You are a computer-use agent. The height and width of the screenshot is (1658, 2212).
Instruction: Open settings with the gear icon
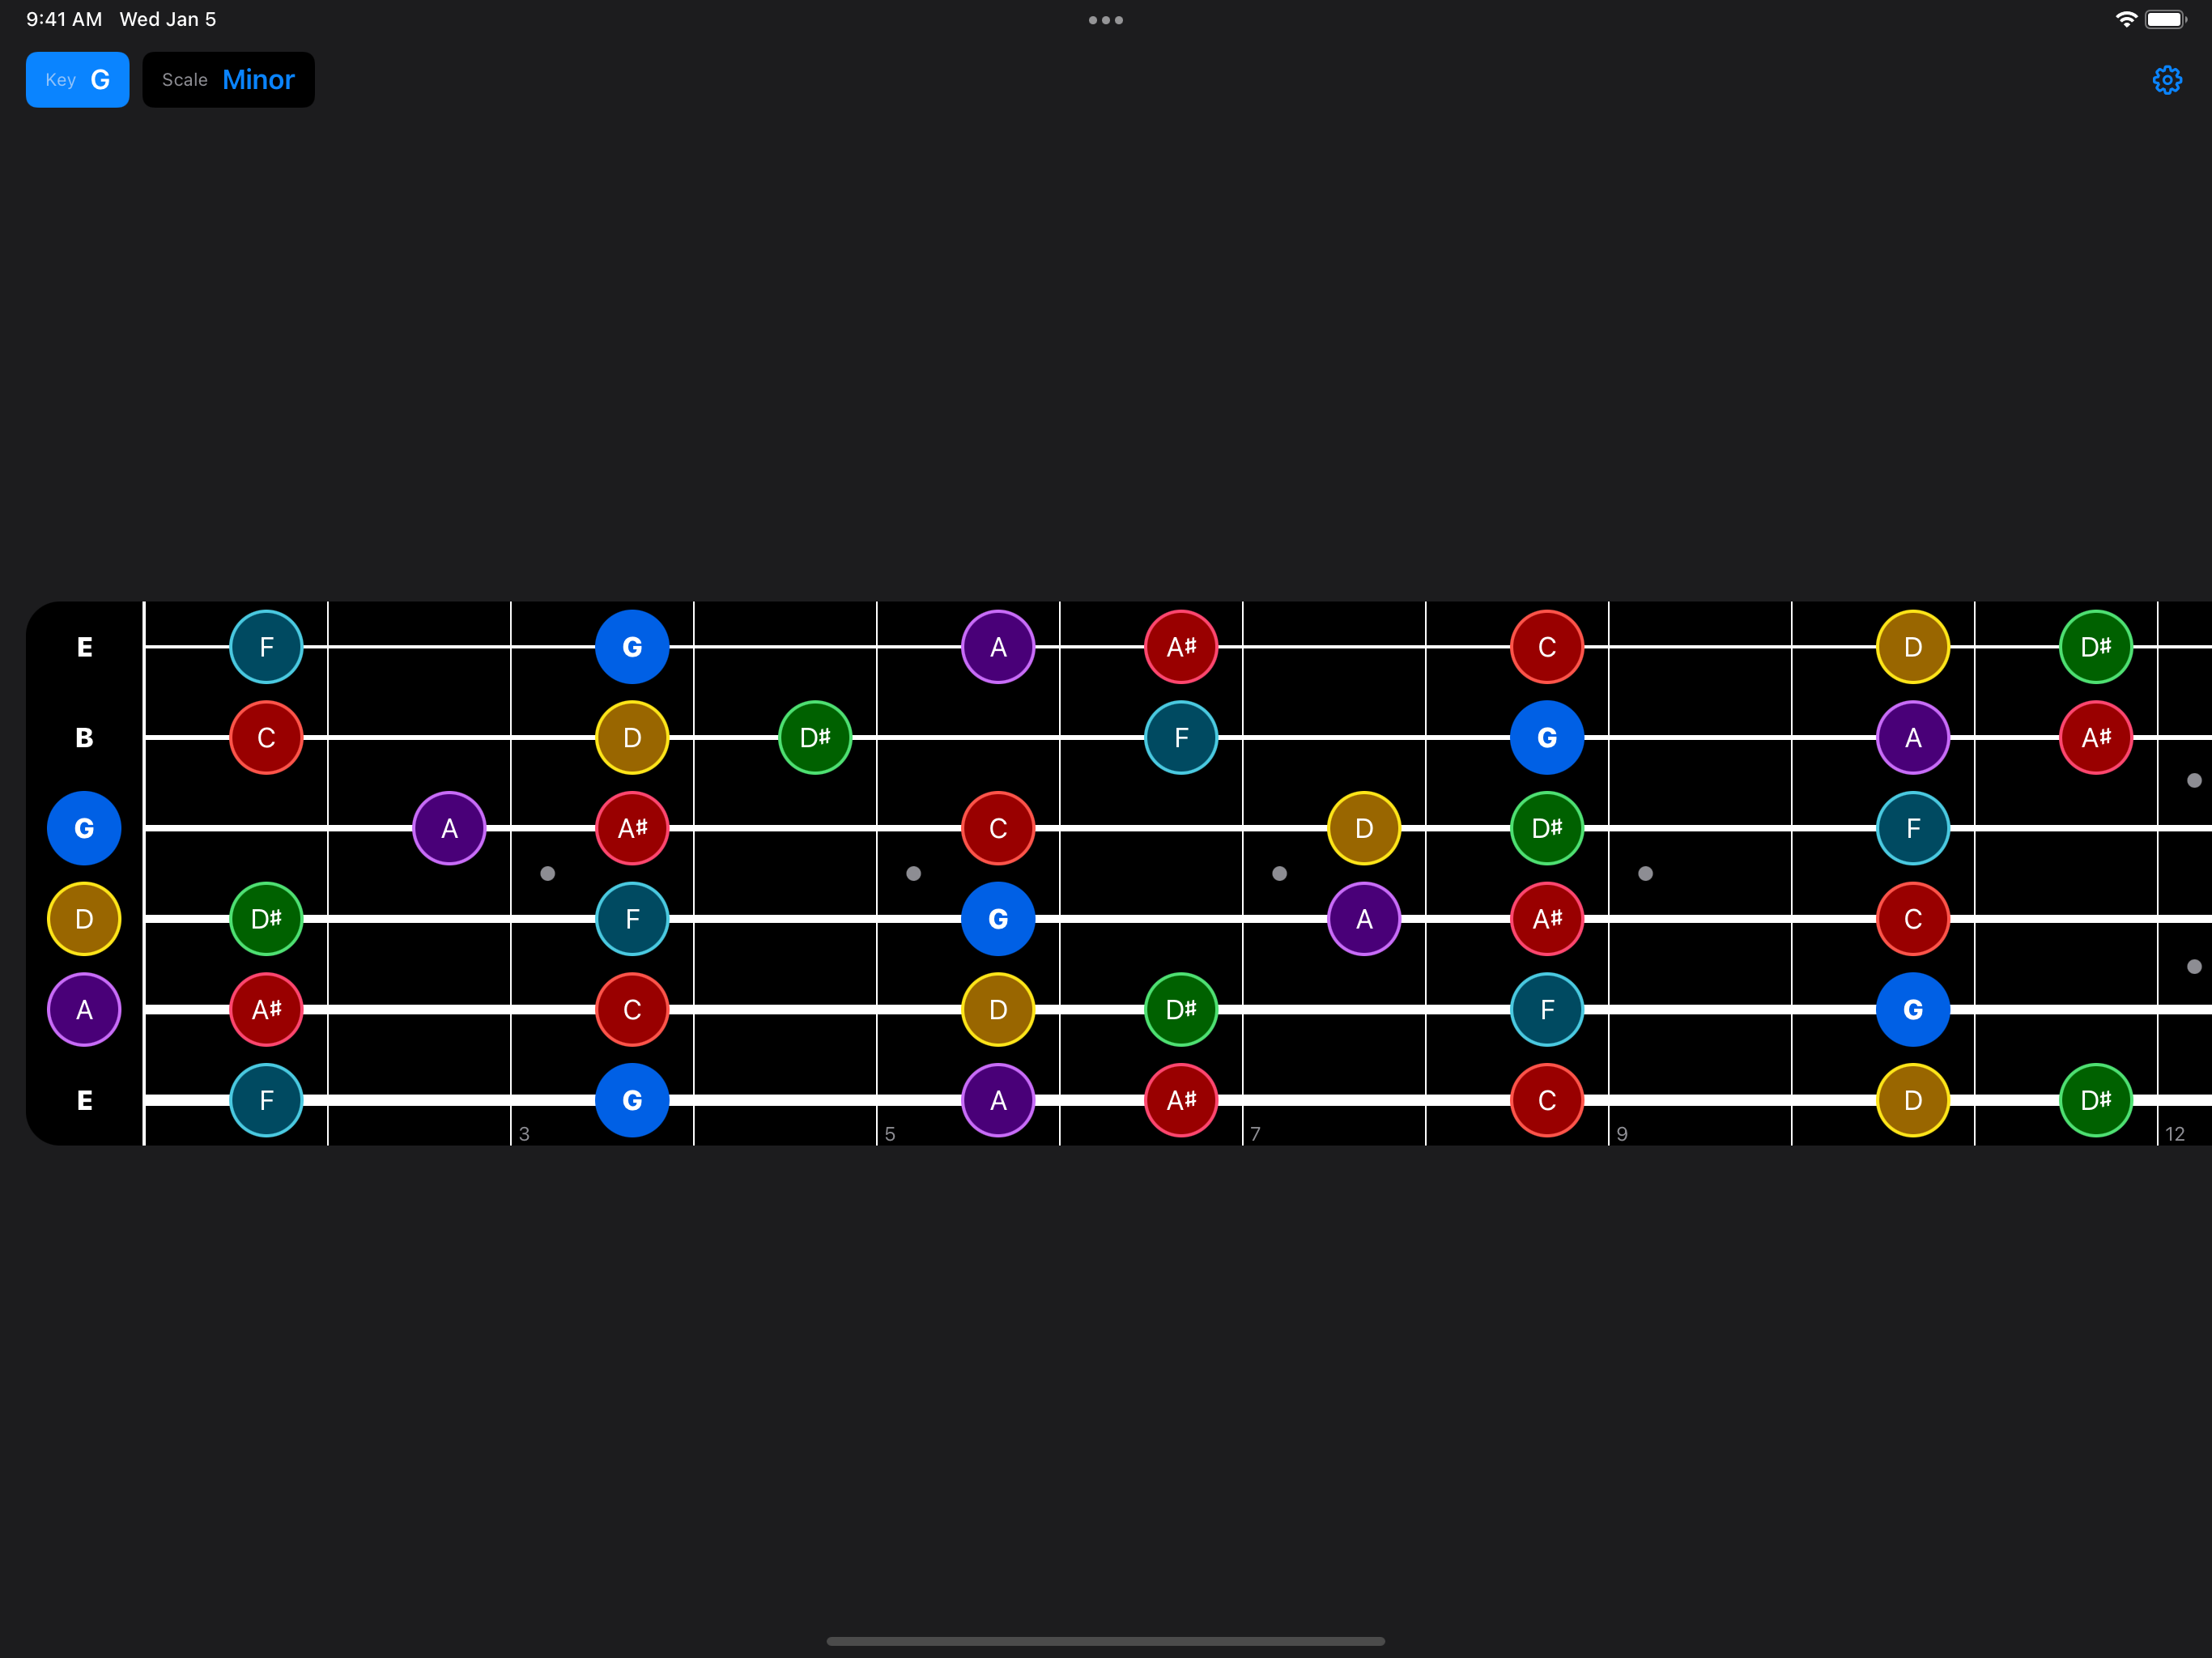click(2166, 80)
